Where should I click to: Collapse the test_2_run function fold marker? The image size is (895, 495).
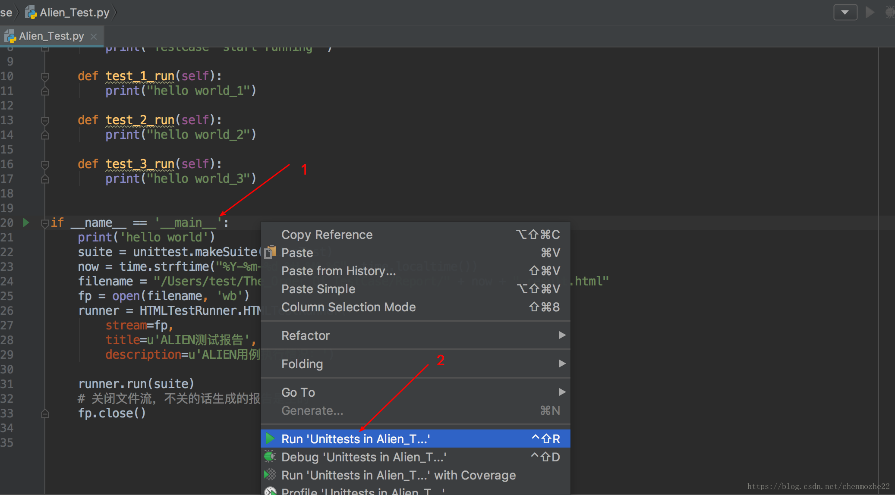coord(45,120)
